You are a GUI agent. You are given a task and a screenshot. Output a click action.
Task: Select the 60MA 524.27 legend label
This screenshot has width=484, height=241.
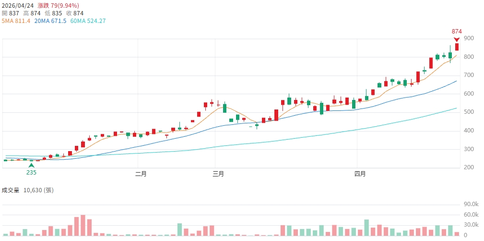tap(88, 21)
